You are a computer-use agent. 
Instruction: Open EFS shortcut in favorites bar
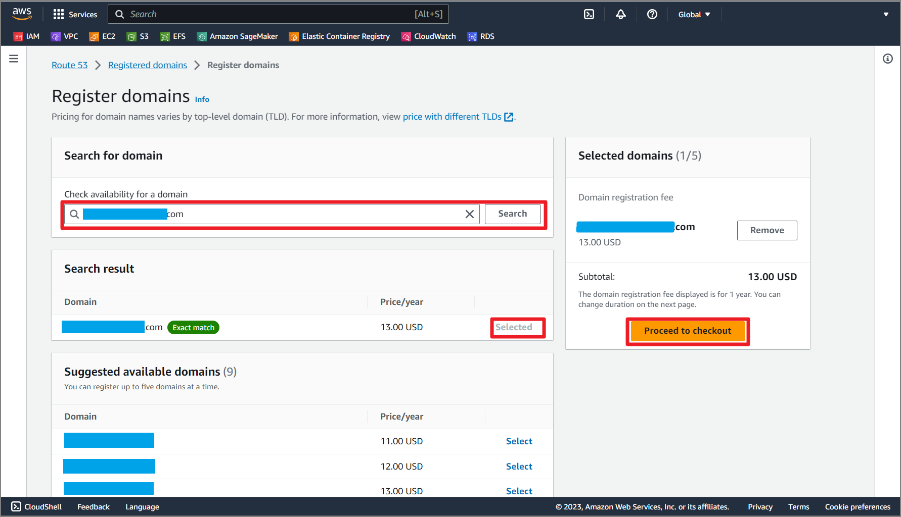point(173,36)
